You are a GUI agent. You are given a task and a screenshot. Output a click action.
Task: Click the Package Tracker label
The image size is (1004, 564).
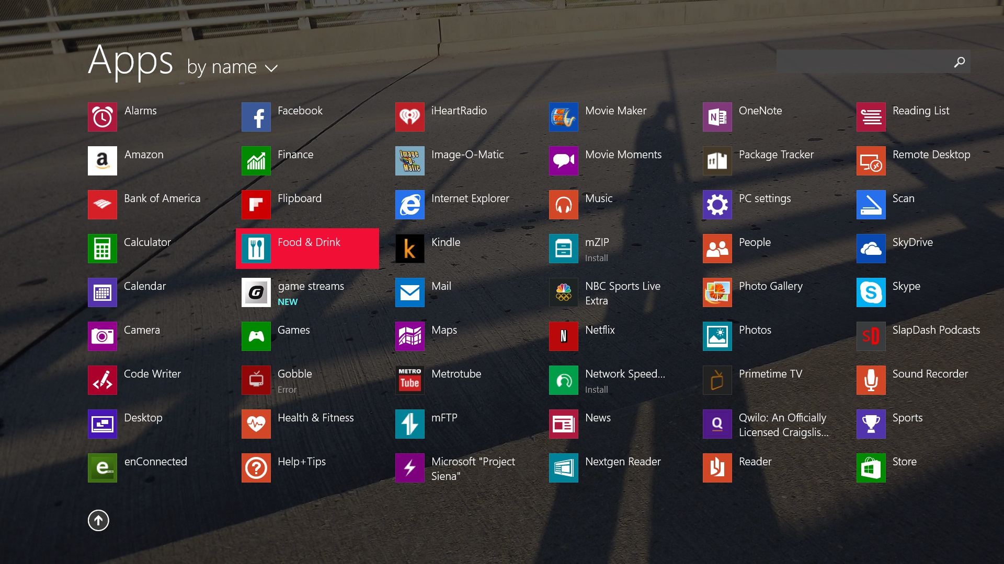(x=776, y=155)
